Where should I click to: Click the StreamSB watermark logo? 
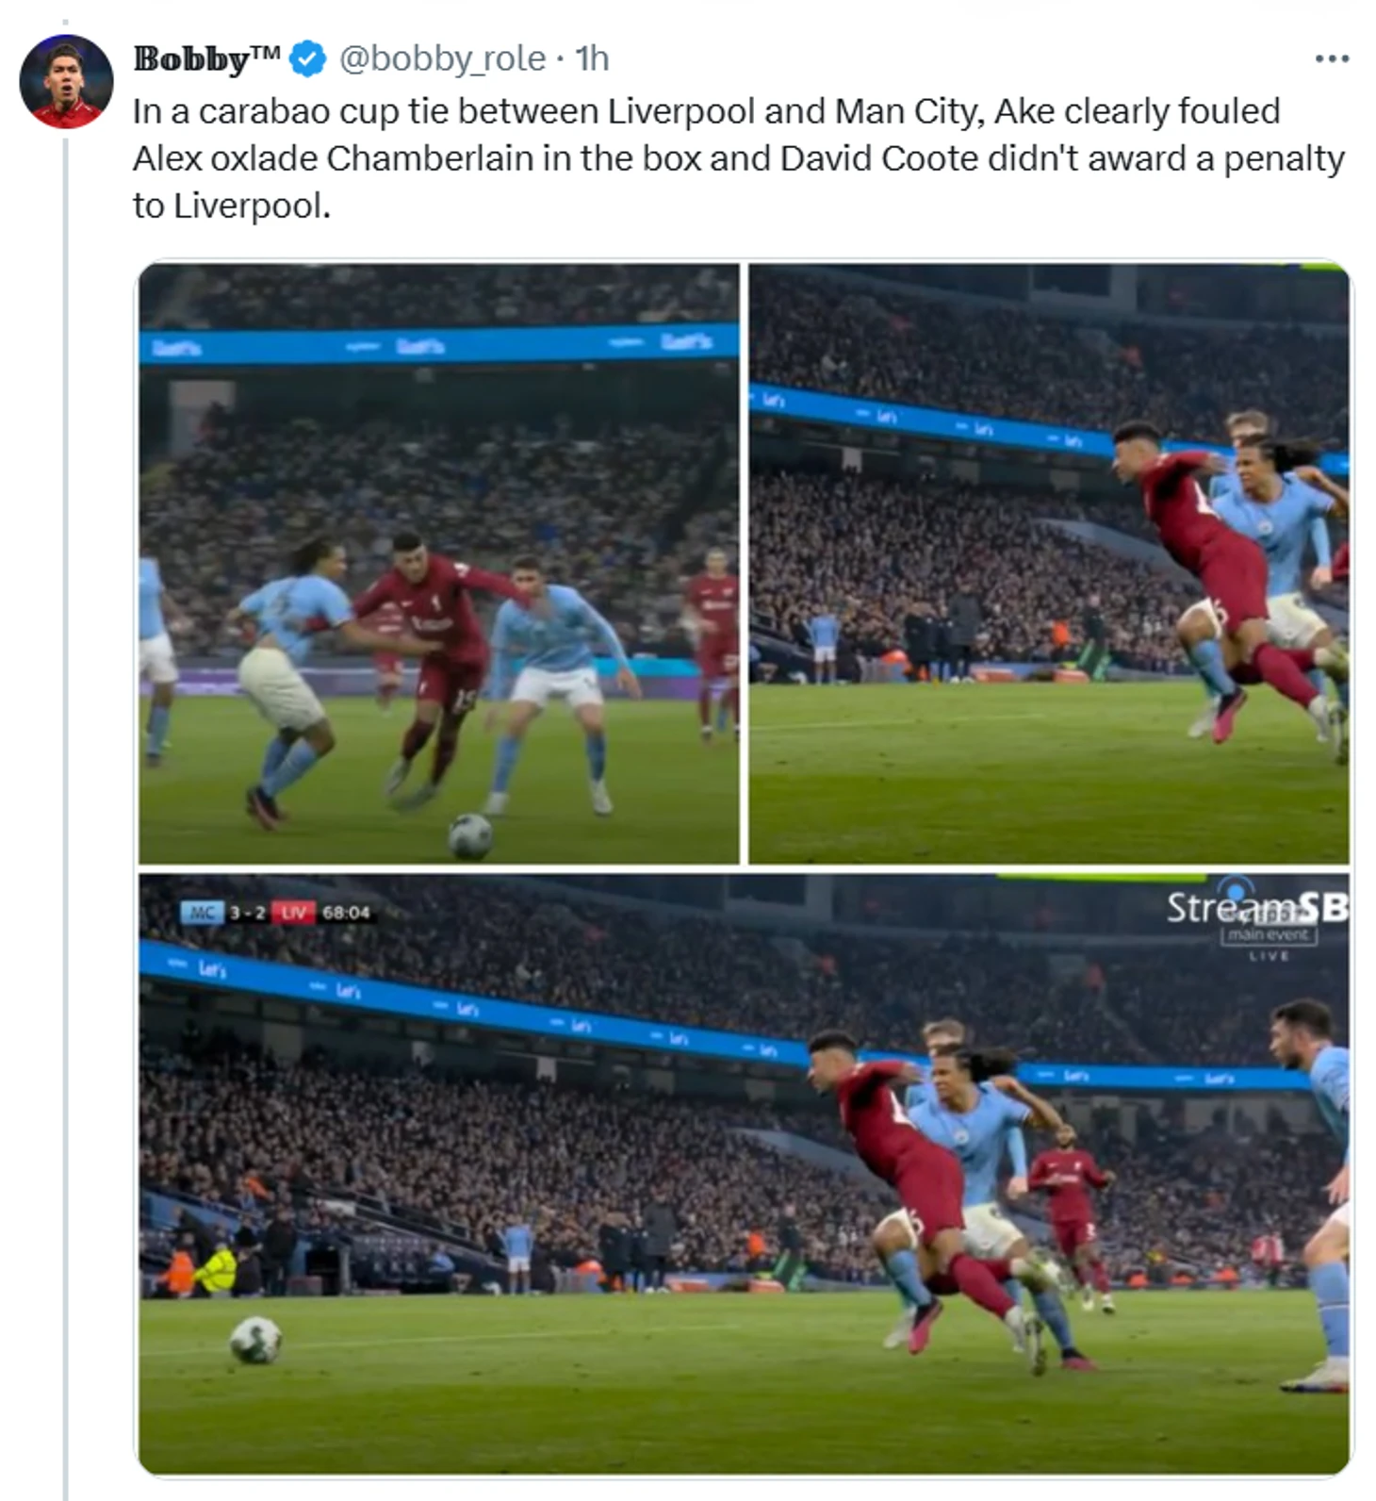[1257, 906]
